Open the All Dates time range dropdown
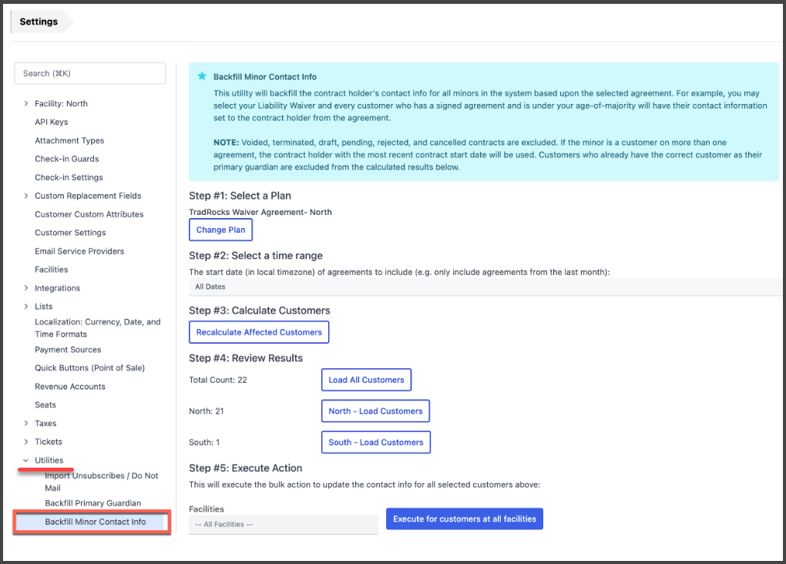This screenshot has width=786, height=564. (x=485, y=287)
